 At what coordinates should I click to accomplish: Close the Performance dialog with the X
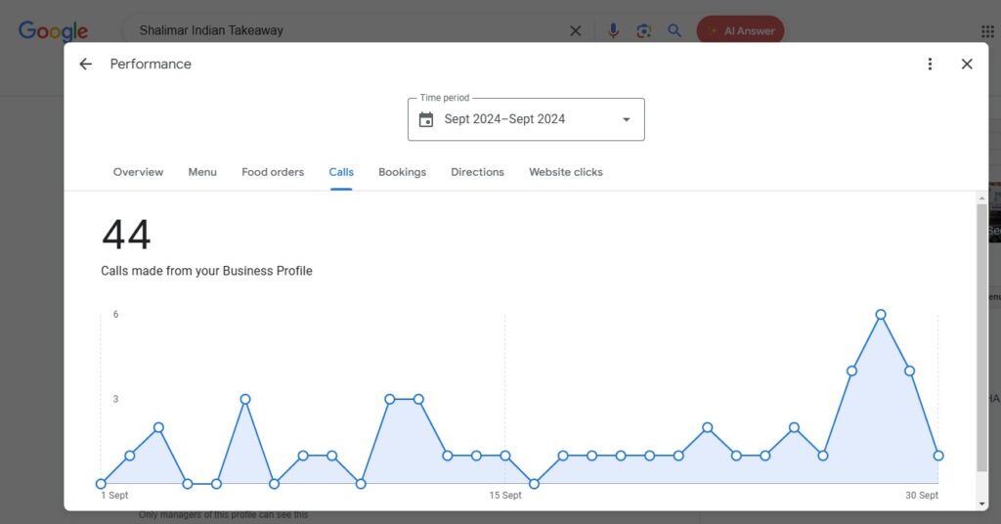(x=967, y=65)
